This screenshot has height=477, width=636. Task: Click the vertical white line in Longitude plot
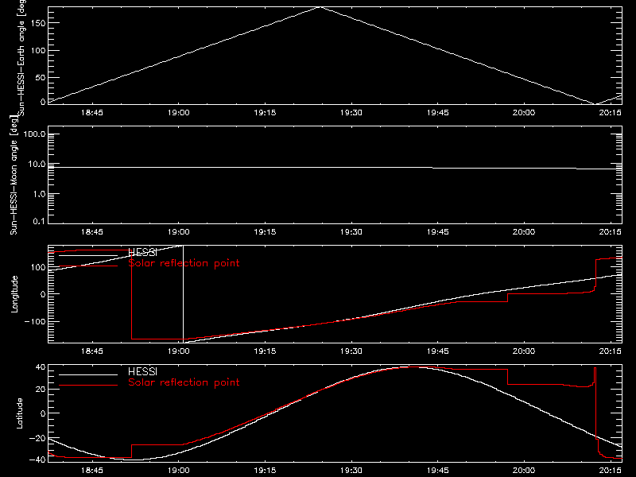(x=184, y=294)
